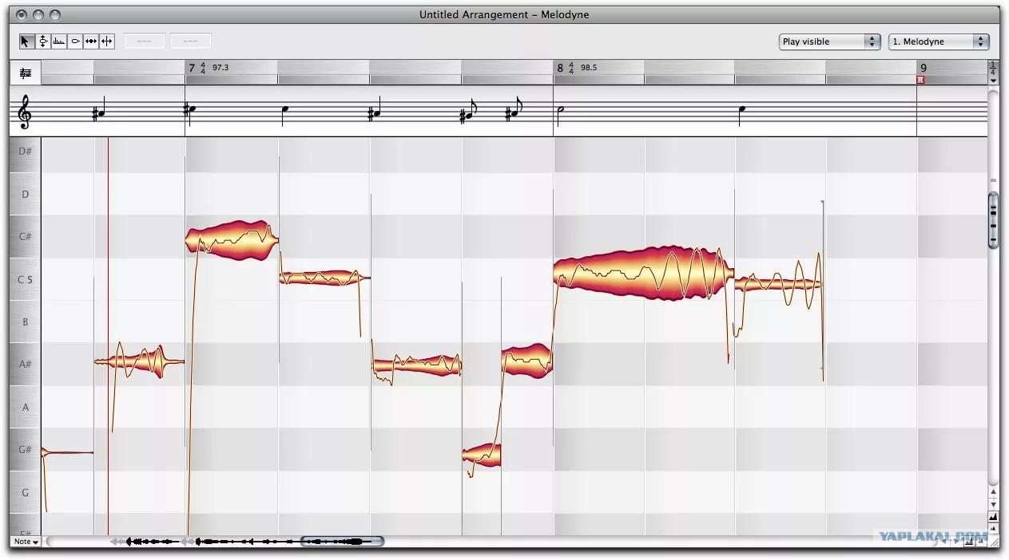This screenshot has width=1009, height=560.
Task: Select the note separation tool
Action: 107,41
